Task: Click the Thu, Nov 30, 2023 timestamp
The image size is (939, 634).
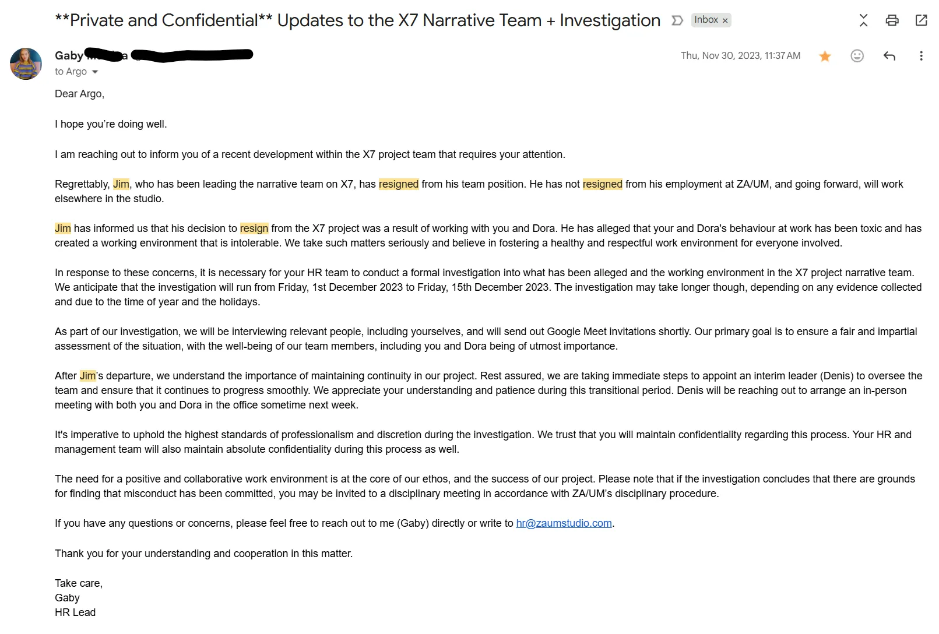Action: tap(740, 55)
